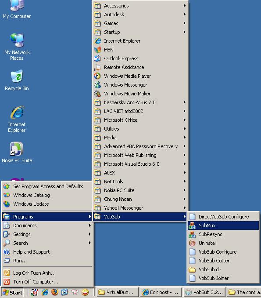The height and width of the screenshot is (298, 261).
Task: Expand the Yahoo! Messenger submenu arrow
Action: [x=184, y=208]
